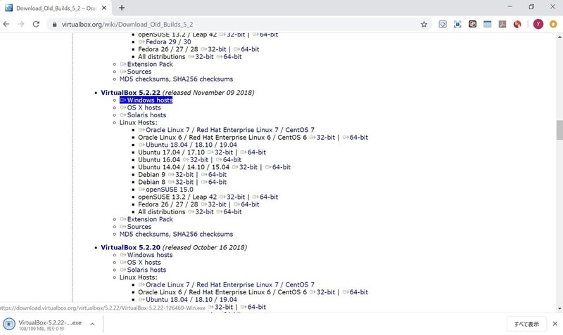Screen dimensions: 563x335
Task: Click the vertical scrollbar thumb
Action: click(559, 130)
